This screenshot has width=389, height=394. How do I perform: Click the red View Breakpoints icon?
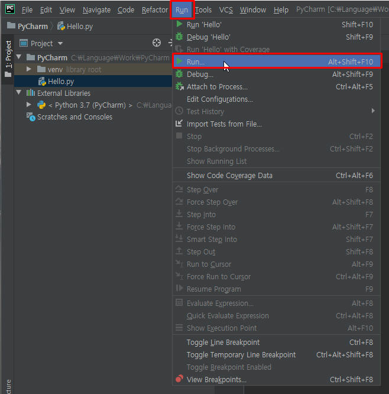click(179, 379)
